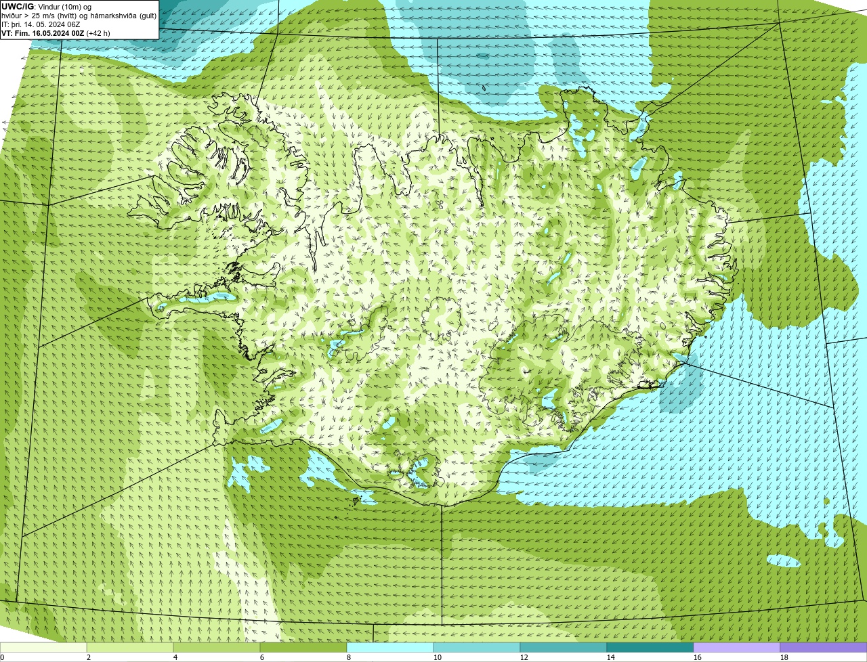
Task: Click the legend scale label '4'
Action: (x=175, y=657)
